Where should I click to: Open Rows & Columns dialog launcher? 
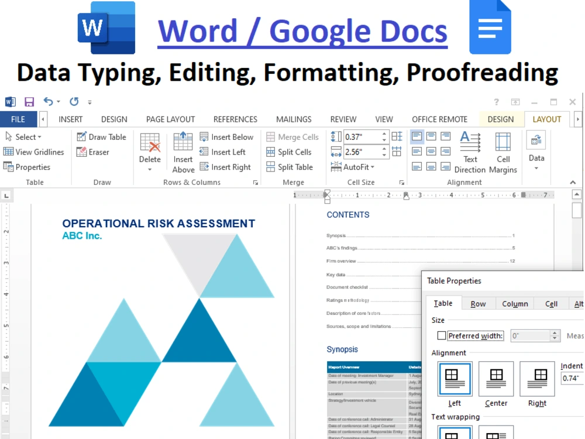[x=256, y=183]
